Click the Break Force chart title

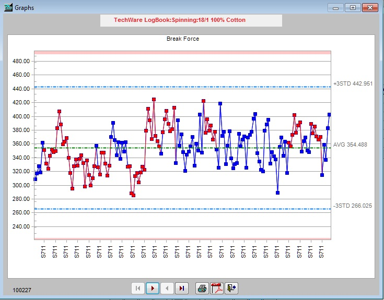pyautogui.click(x=183, y=39)
